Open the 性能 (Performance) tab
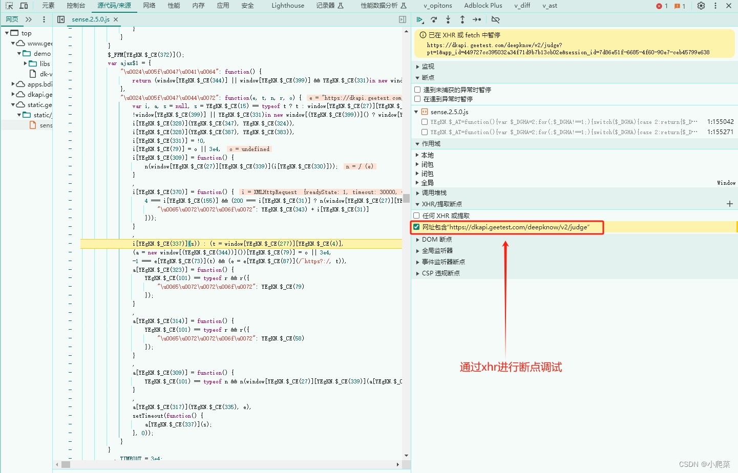The height and width of the screenshot is (473, 738). click(174, 6)
